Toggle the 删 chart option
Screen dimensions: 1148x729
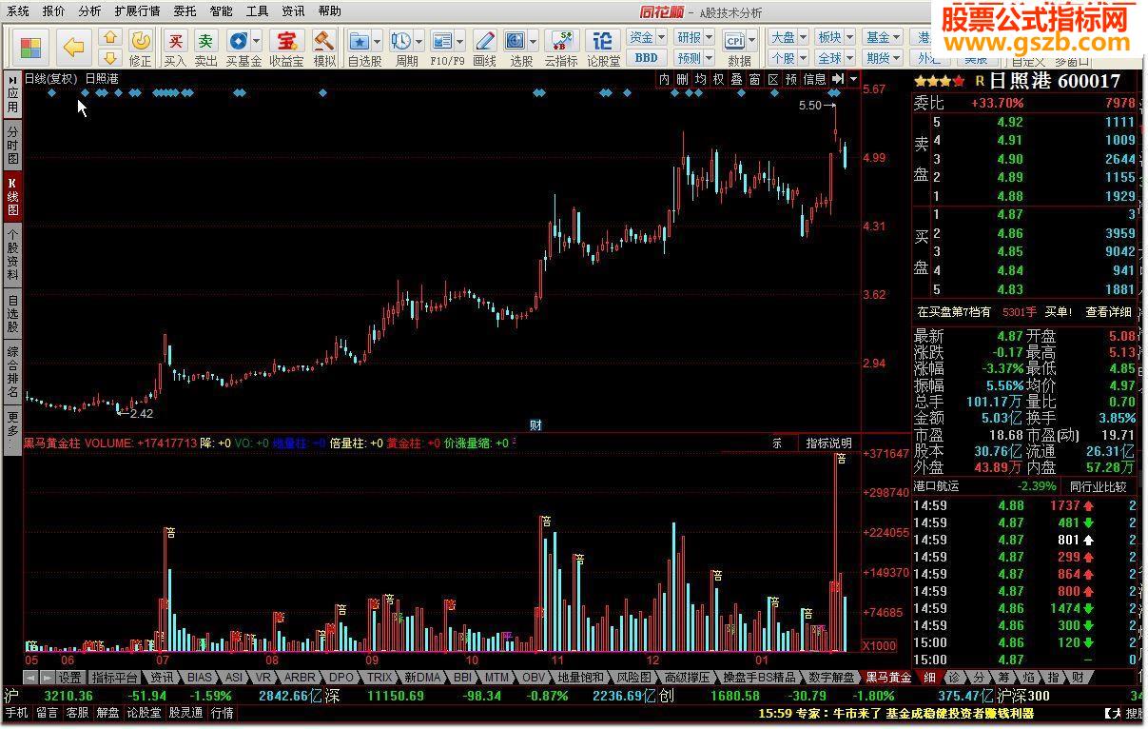click(x=682, y=79)
